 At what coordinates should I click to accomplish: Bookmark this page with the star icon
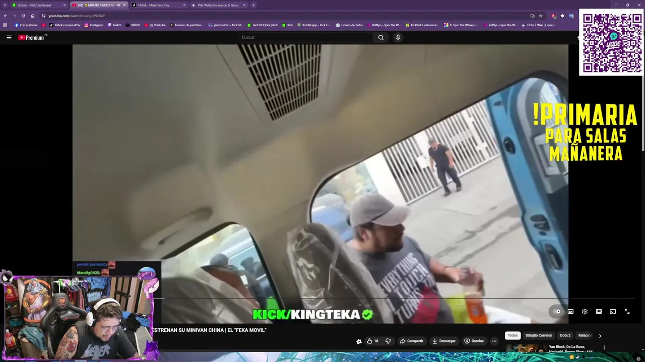(x=541, y=16)
